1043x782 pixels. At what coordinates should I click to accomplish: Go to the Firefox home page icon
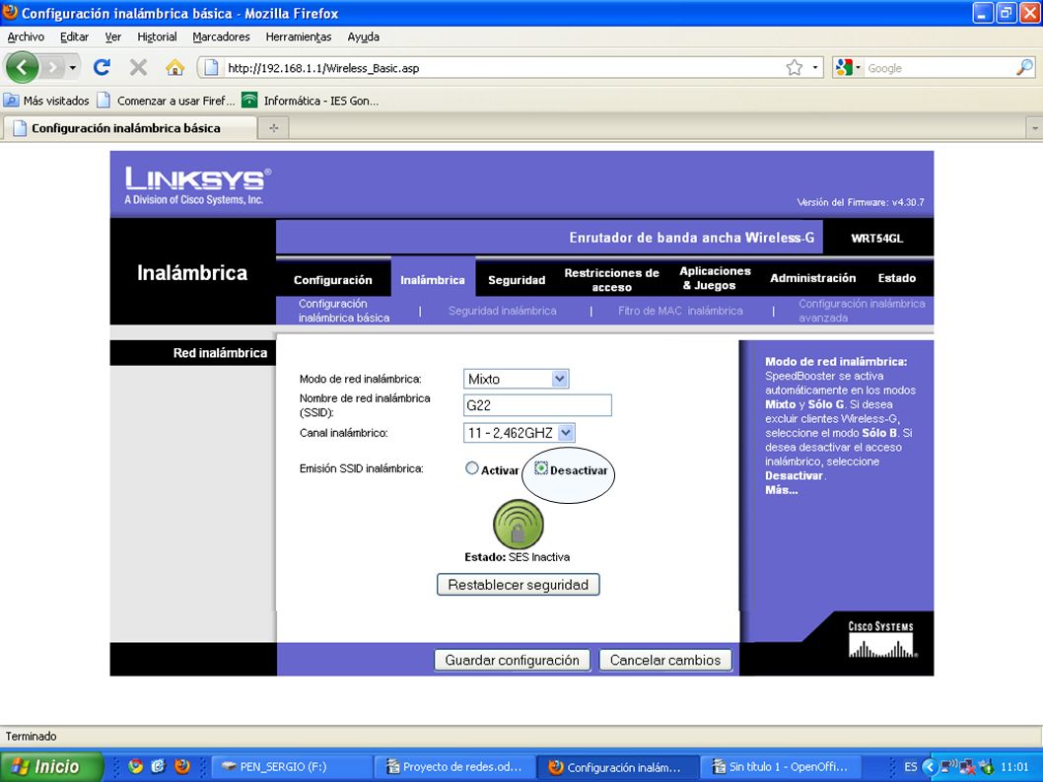[174, 67]
